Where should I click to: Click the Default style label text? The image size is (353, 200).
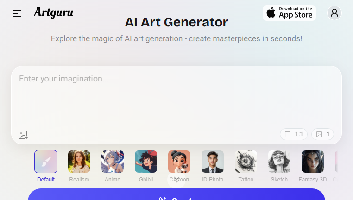point(46,180)
